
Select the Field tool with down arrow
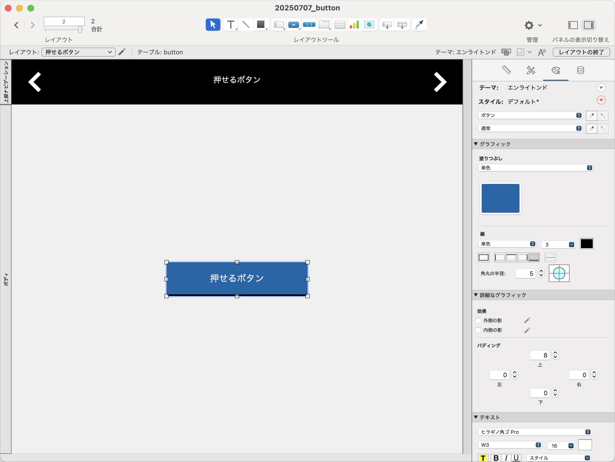387,25
